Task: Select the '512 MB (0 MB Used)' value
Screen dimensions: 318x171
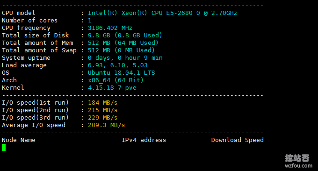Action: [121, 50]
